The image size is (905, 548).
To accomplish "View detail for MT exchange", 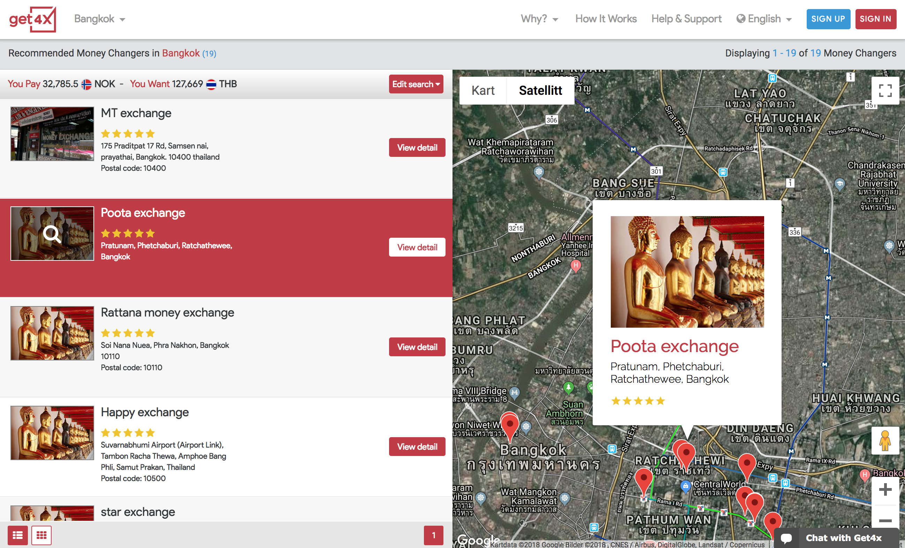I will (x=417, y=148).
